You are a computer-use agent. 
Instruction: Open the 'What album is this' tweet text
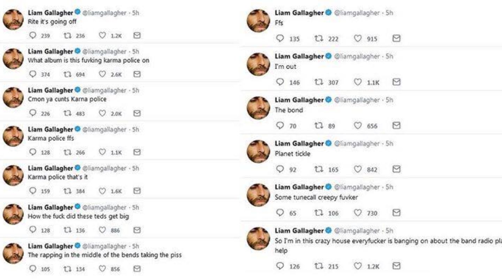click(89, 60)
